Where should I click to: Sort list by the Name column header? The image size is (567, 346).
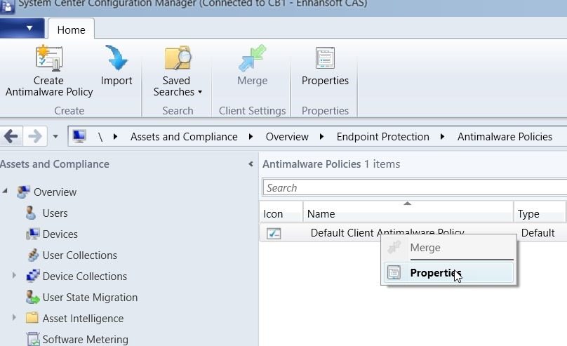[408, 213]
